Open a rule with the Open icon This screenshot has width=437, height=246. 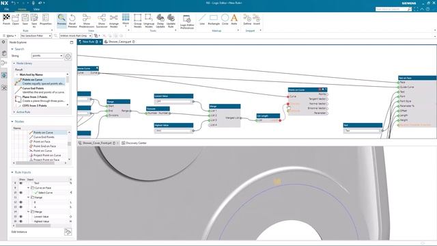15,18
